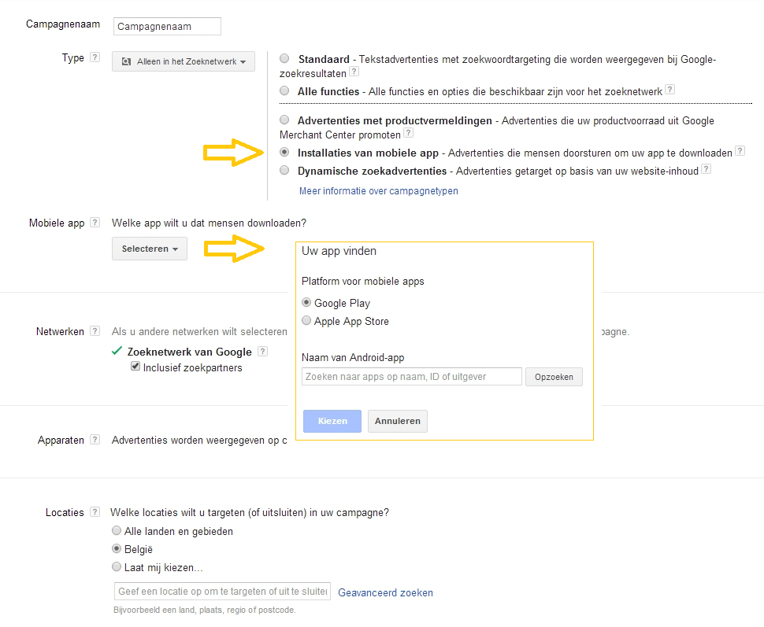Click the Opzoeken button
This screenshot has width=764, height=627.
coord(554,377)
